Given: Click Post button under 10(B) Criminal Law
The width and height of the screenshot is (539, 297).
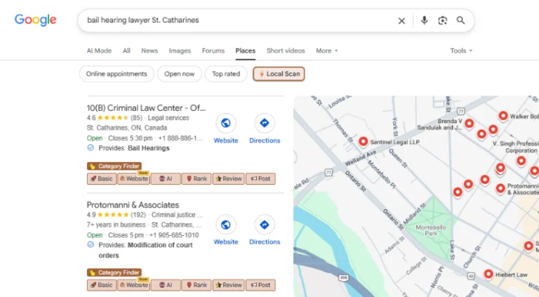Looking at the screenshot, I should click(x=260, y=179).
